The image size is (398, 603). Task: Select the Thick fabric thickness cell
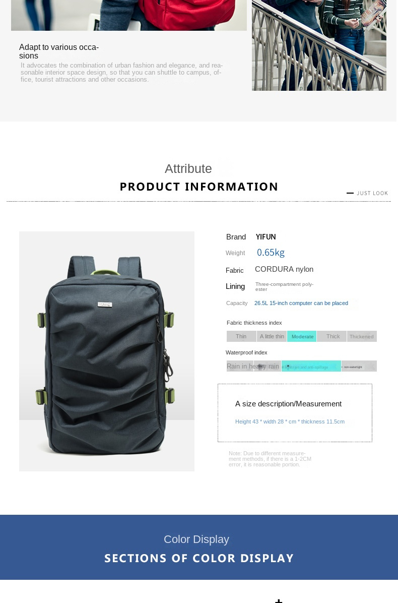[333, 336]
